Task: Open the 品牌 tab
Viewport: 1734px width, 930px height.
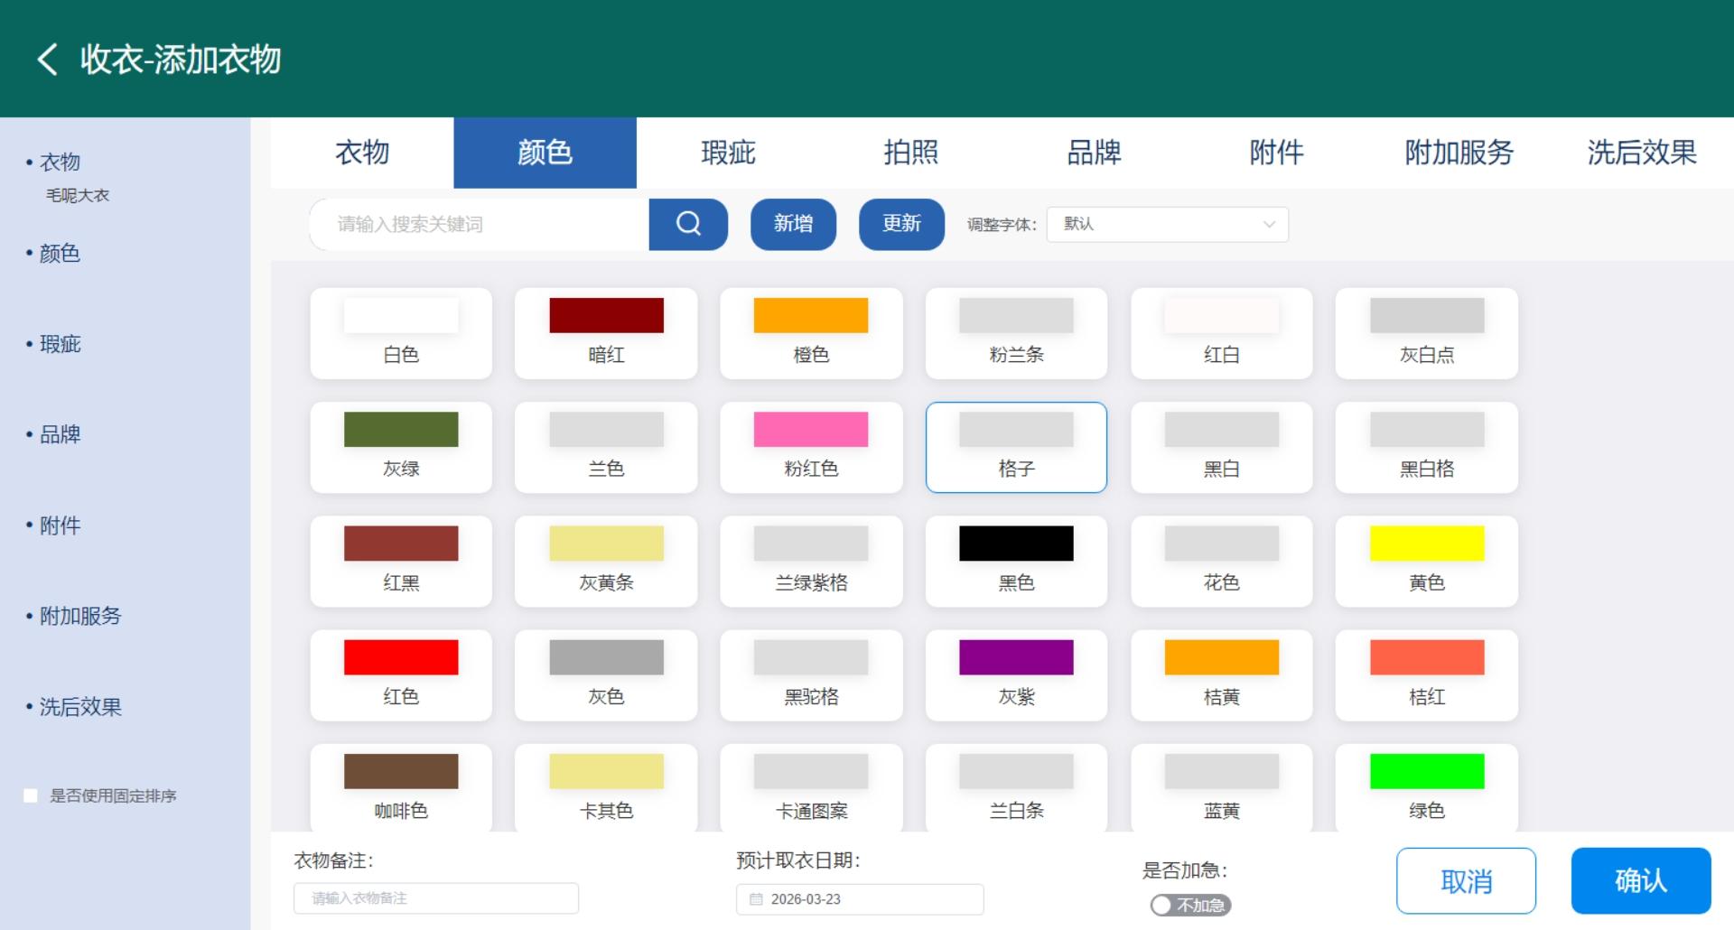Action: pyautogui.click(x=1094, y=153)
